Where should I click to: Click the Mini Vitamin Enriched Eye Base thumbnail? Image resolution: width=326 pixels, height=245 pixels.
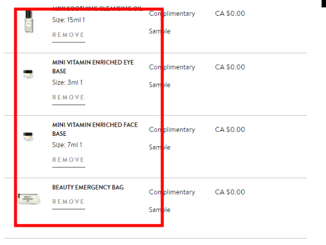pyautogui.click(x=28, y=74)
